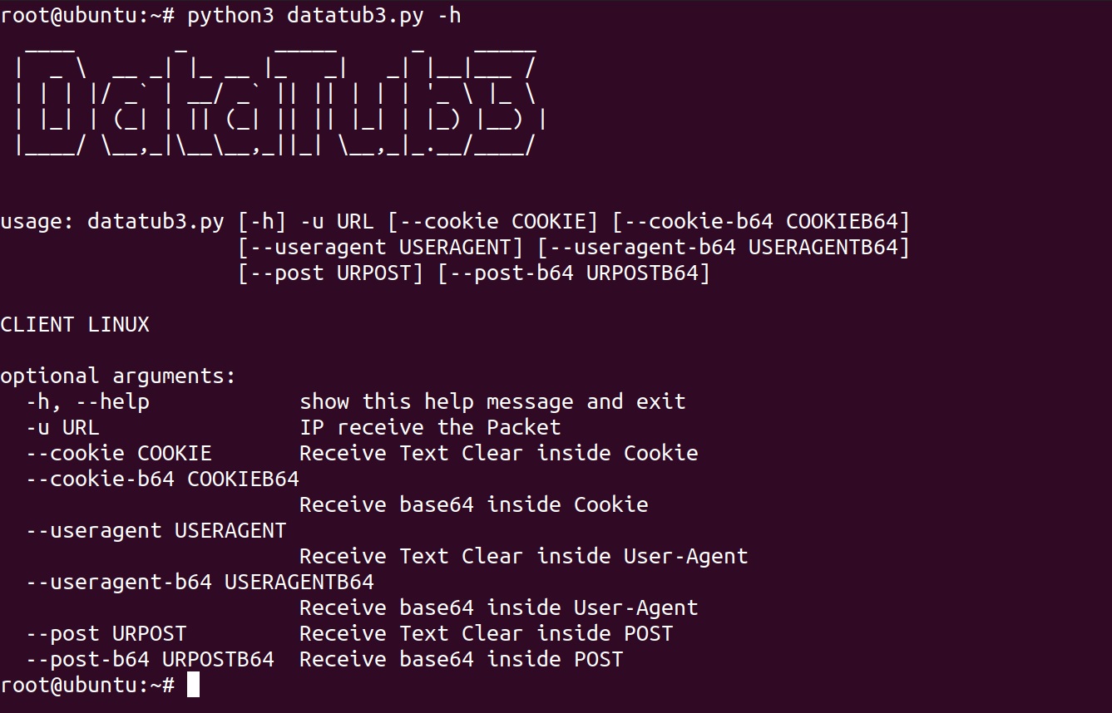The width and height of the screenshot is (1112, 713).
Task: Click the 'usage: datatub3.py' text
Action: (112, 222)
